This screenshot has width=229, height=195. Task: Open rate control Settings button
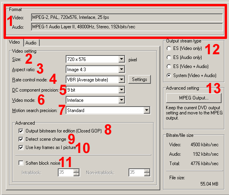pyautogui.click(x=139, y=79)
